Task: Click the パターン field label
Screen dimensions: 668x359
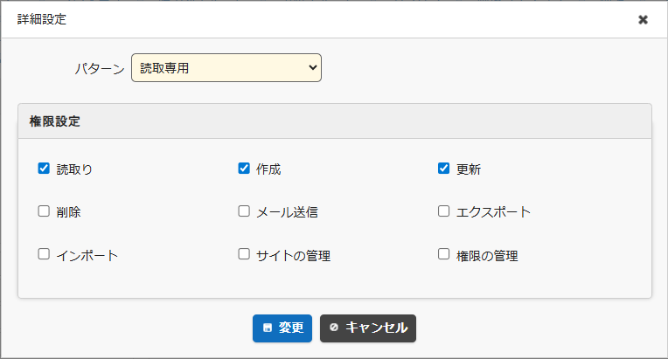Action: point(99,68)
